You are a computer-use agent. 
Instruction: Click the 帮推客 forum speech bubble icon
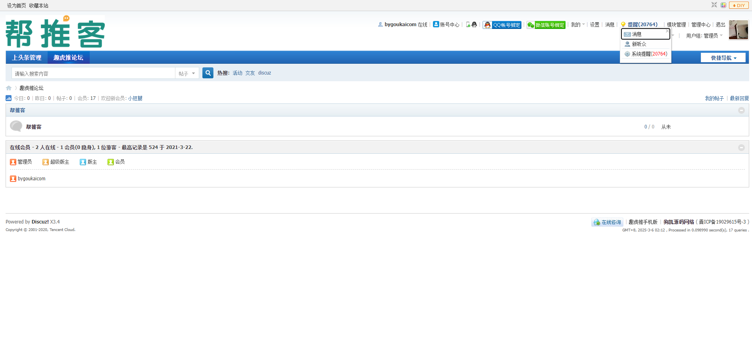coord(16,126)
